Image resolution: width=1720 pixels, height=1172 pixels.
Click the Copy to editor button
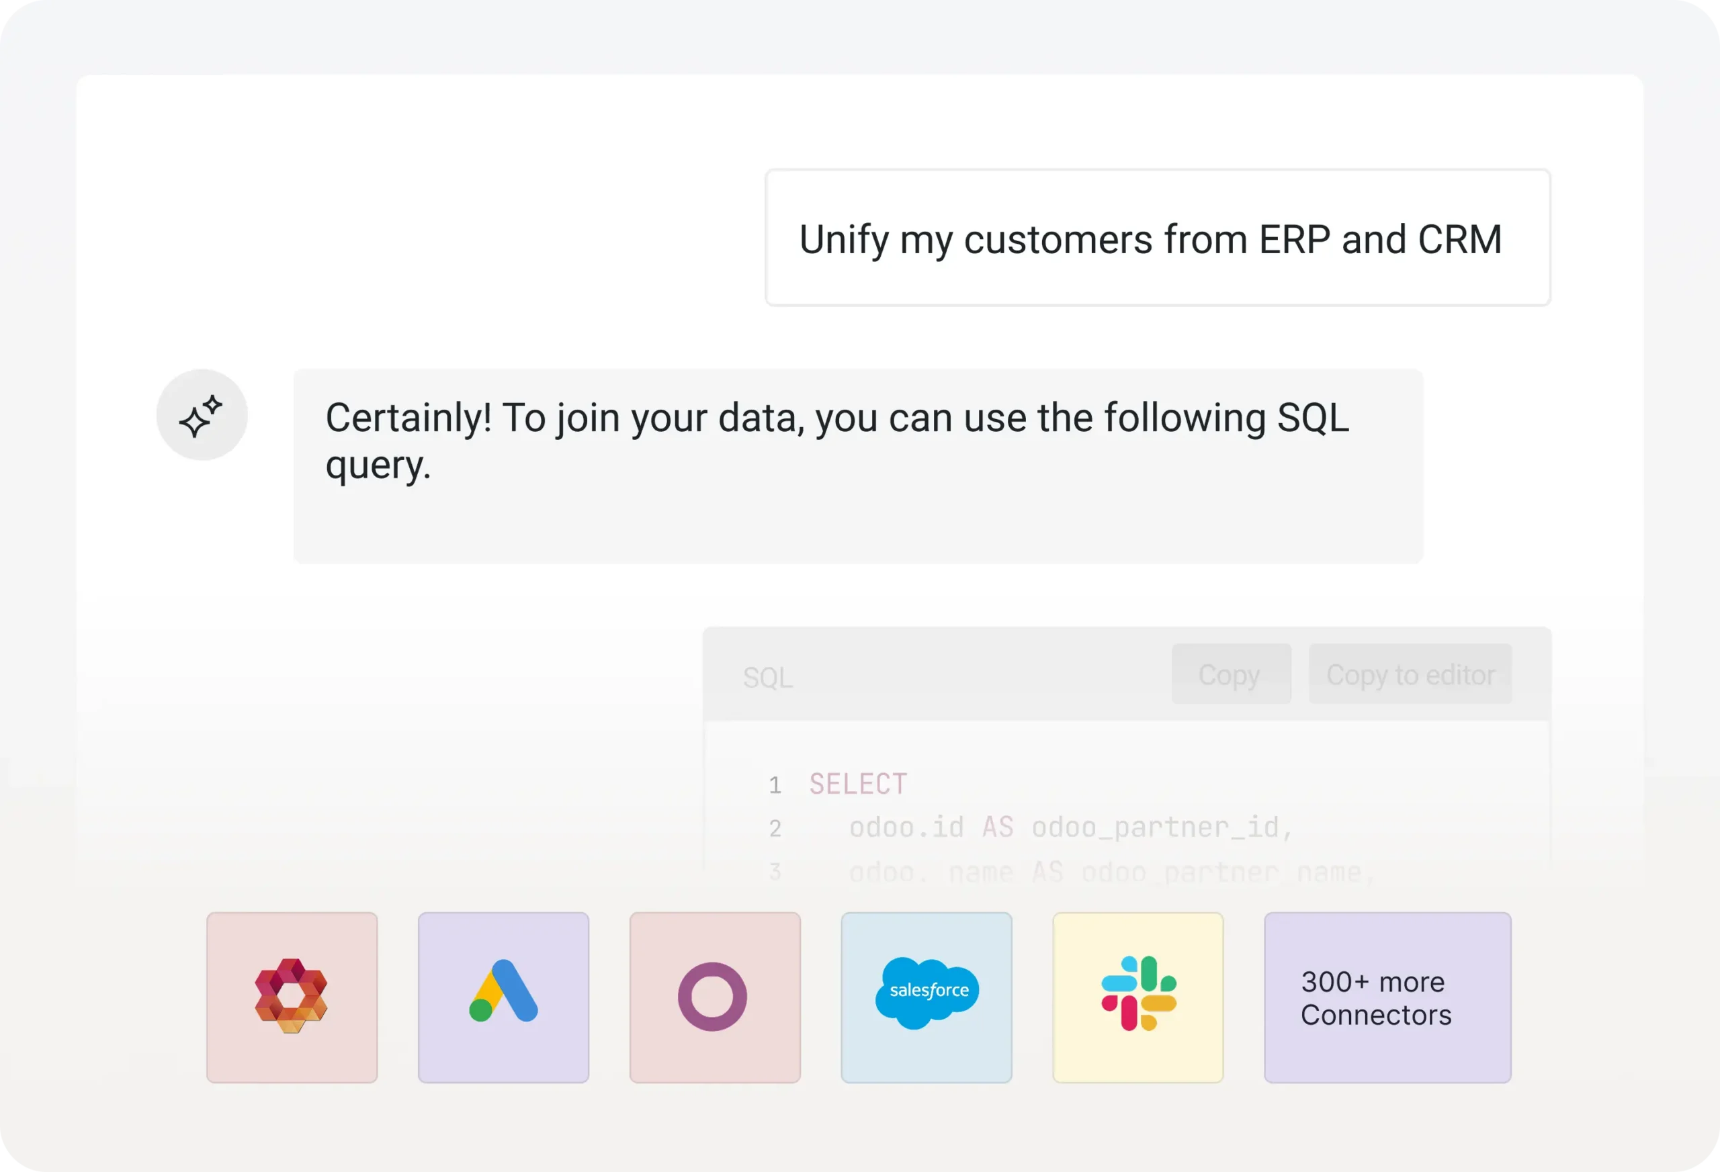pos(1411,674)
